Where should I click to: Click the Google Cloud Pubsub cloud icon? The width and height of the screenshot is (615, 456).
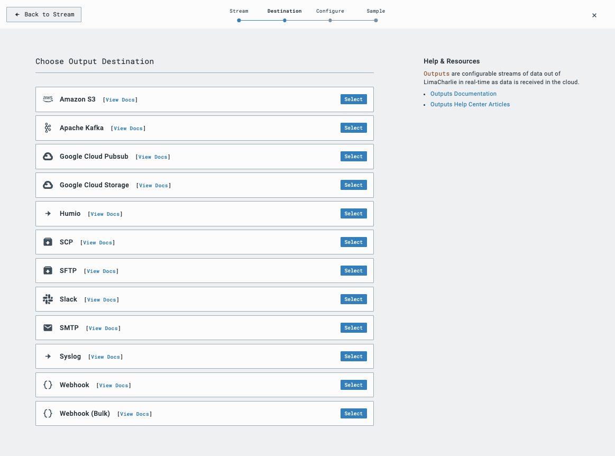(48, 157)
